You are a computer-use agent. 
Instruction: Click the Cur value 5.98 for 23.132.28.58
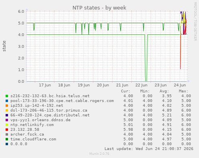coord(128,130)
